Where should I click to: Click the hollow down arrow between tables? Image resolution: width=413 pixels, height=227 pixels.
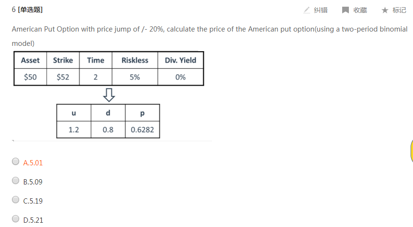pyautogui.click(x=110, y=95)
